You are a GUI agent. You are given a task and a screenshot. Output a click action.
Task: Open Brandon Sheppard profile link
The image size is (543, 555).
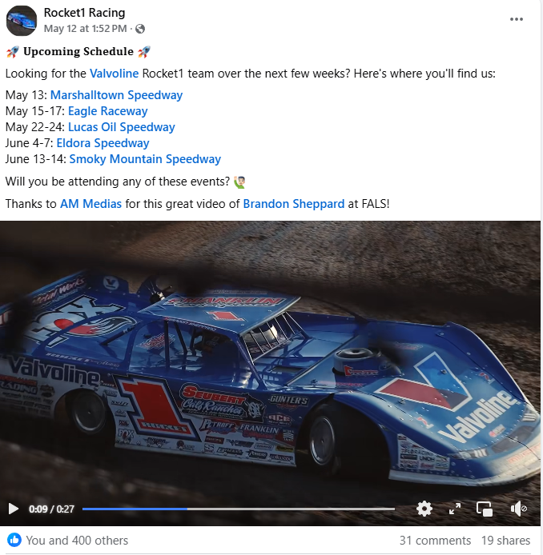(294, 204)
